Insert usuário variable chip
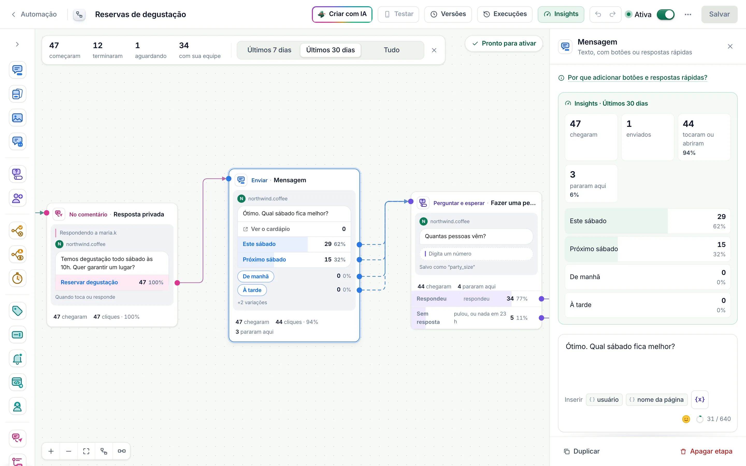 click(604, 400)
